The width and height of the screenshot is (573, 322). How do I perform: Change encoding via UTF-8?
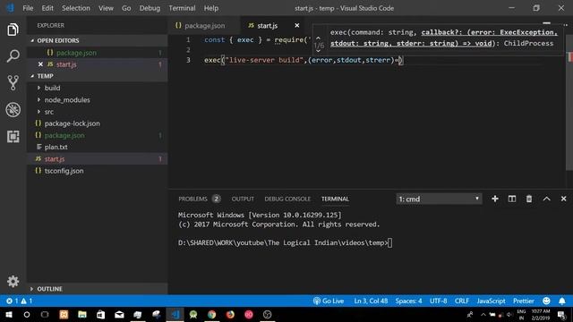point(438,301)
